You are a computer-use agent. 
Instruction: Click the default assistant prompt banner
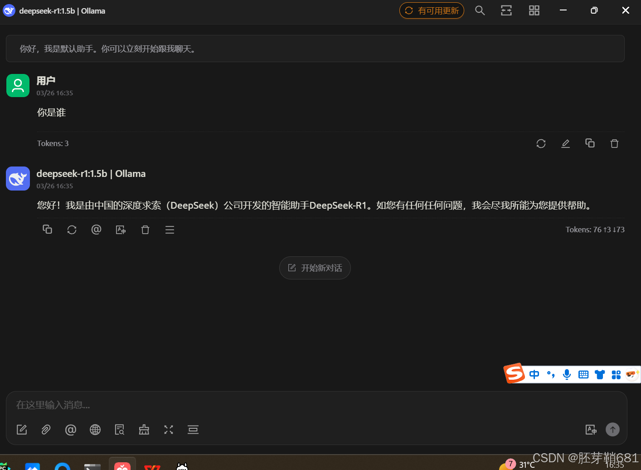coord(315,49)
